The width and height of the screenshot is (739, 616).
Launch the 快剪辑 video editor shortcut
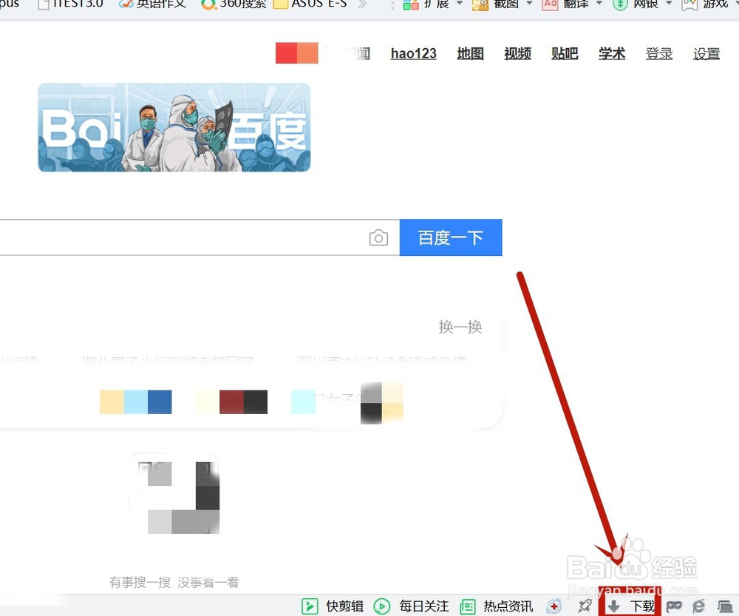pyautogui.click(x=333, y=606)
